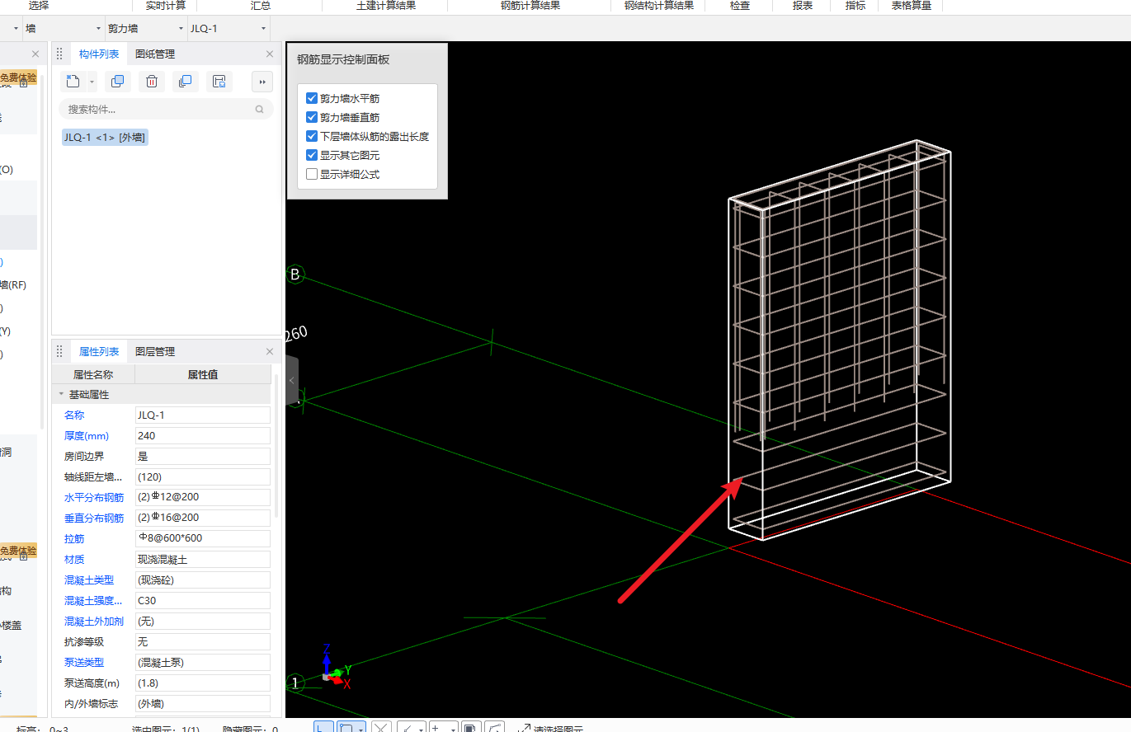This screenshot has width=1131, height=732.
Task: Click the 厚度 value field 240
Action: point(203,436)
